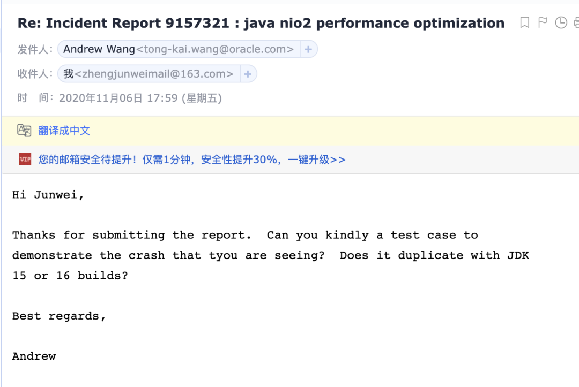This screenshot has height=387, width=579.
Task: Open the mailbox security upgrade link
Action: (192, 160)
